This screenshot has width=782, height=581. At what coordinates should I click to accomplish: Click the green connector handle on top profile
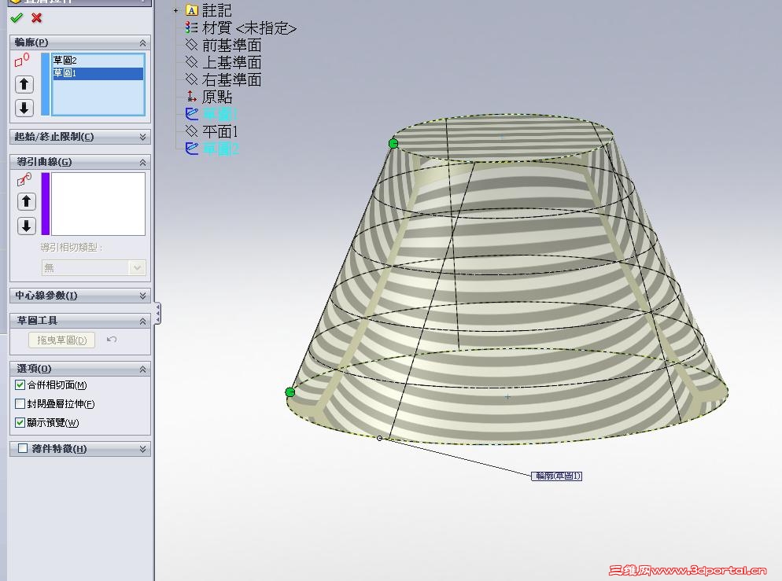[x=393, y=144]
